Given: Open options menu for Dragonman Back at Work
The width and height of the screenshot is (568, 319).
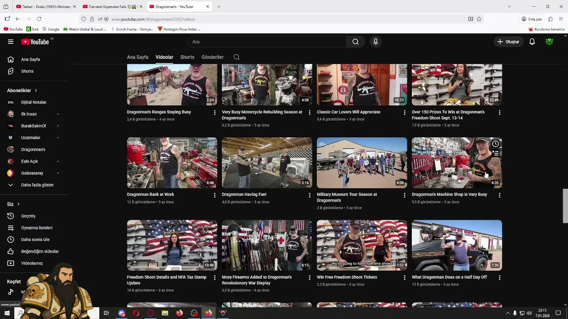Looking at the screenshot, I should 215,195.
